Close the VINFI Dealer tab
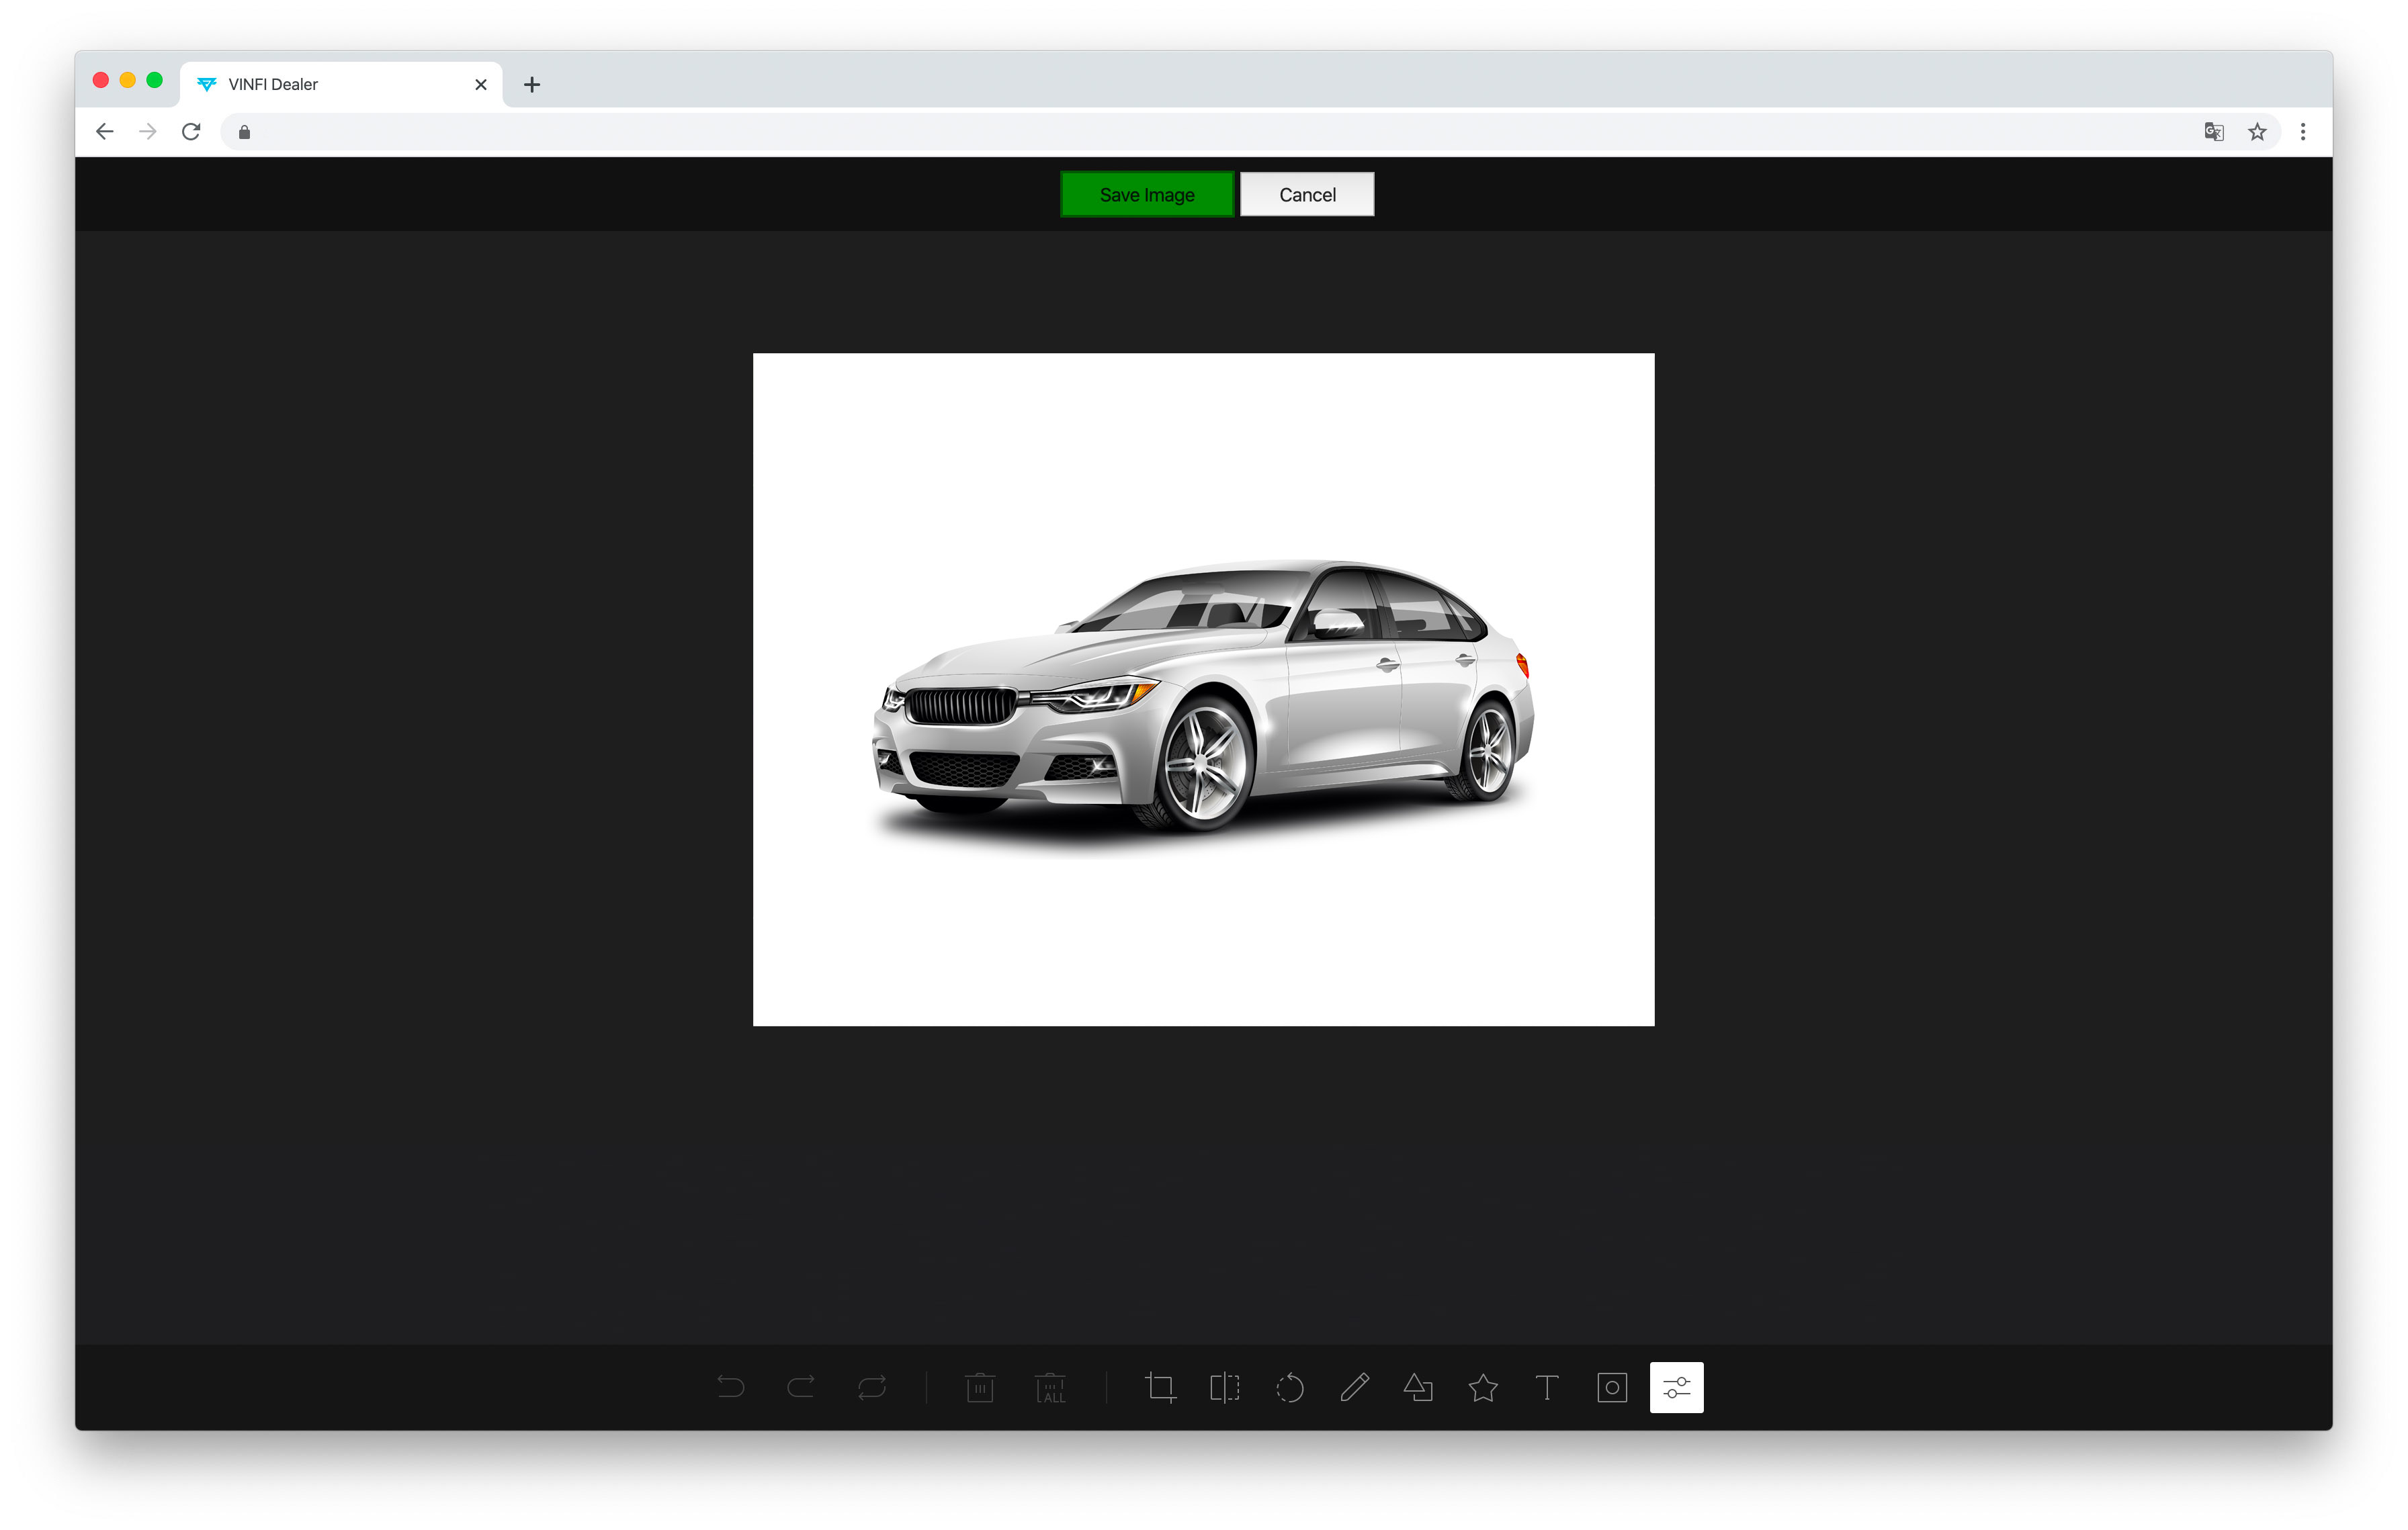Viewport: 2408px width, 1530px height. [481, 84]
